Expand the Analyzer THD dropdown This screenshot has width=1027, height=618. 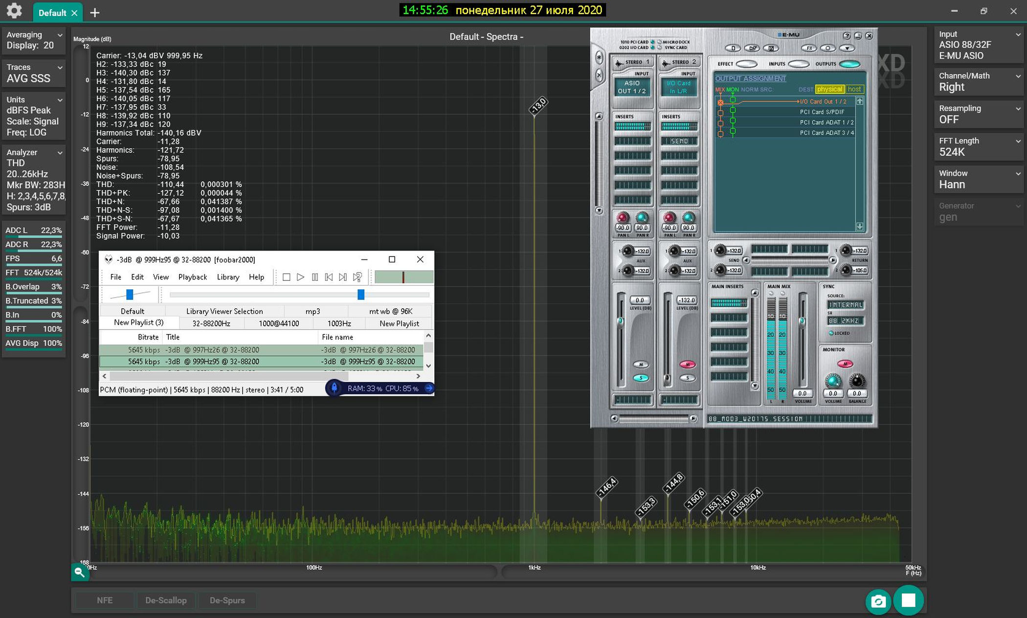(34, 179)
